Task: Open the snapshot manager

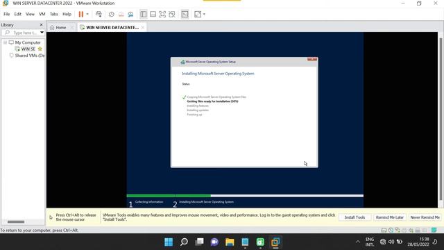Action: [x=130, y=14]
